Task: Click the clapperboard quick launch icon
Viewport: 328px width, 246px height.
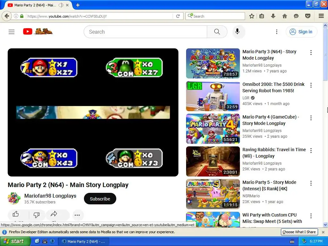Action: 45,241
